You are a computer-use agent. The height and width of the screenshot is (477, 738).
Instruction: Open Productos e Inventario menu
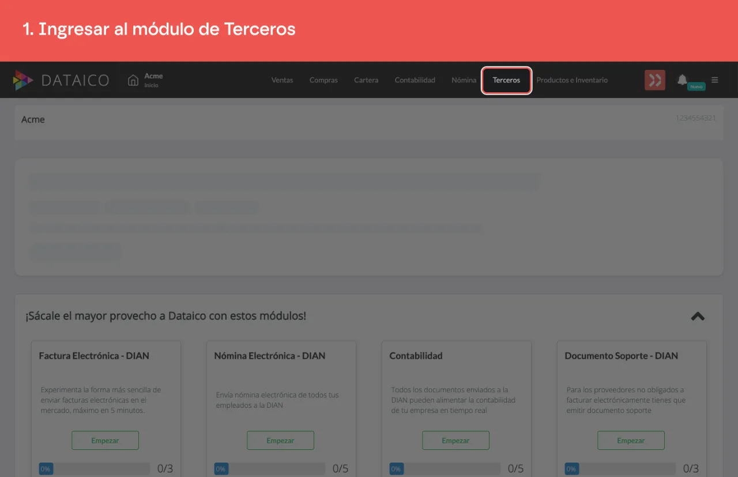(572, 80)
